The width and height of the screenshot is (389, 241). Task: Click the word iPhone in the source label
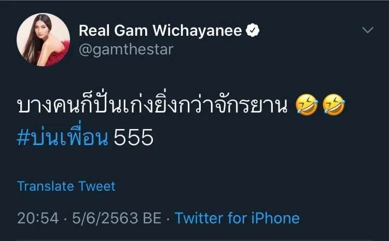[275, 218]
